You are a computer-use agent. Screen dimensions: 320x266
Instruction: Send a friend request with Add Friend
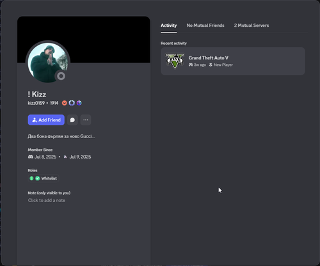[46, 120]
